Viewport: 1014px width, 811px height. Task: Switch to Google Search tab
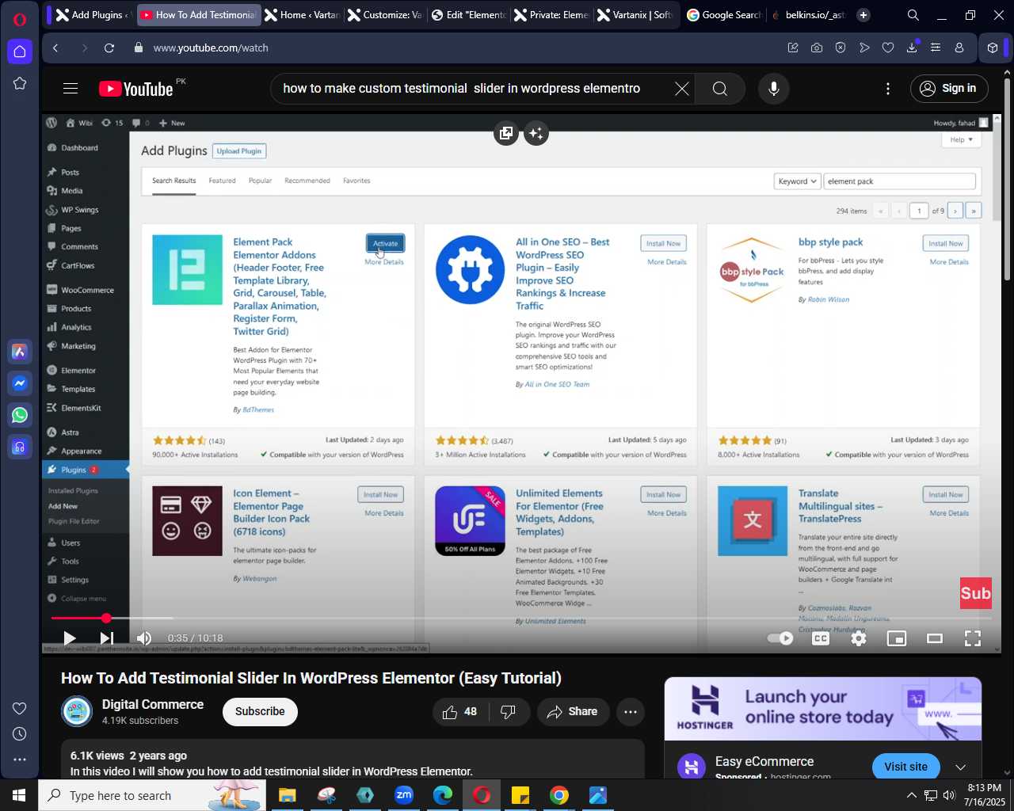click(723, 15)
